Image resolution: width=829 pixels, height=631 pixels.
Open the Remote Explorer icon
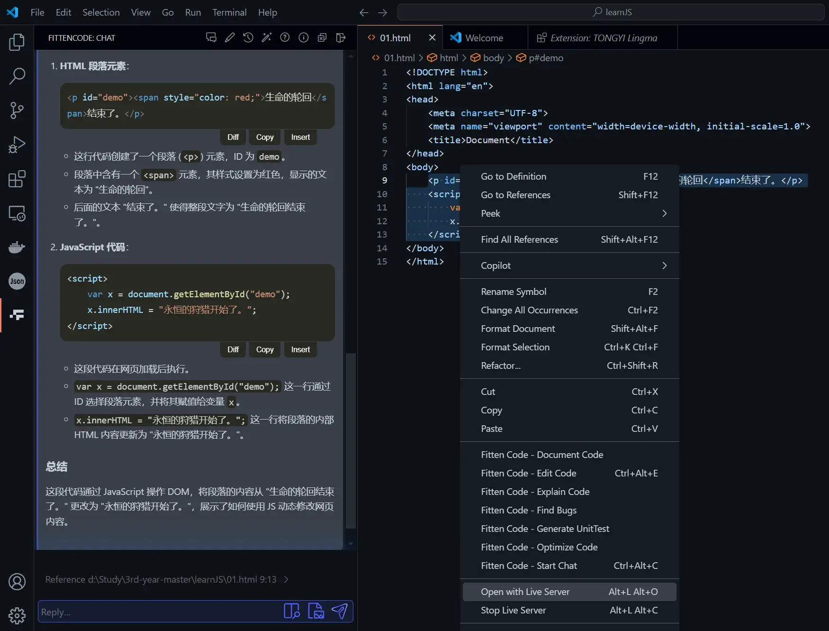[x=17, y=213]
